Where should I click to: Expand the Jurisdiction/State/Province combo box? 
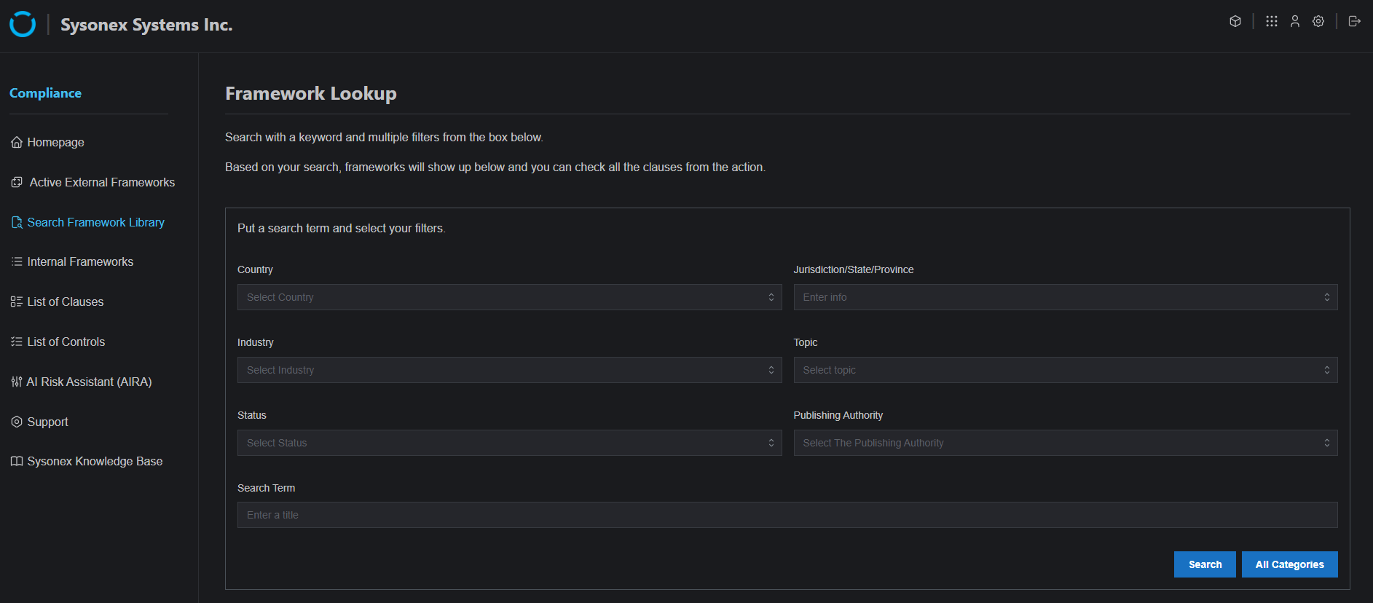coord(1065,297)
